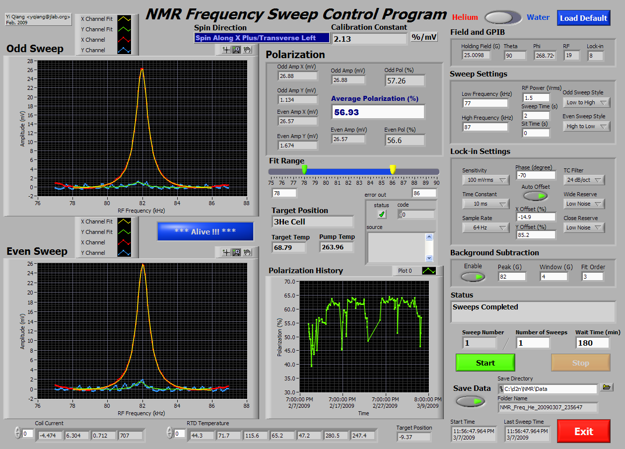Click the Fit Order input field
Image resolution: width=625 pixels, height=449 pixels.
tap(593, 277)
